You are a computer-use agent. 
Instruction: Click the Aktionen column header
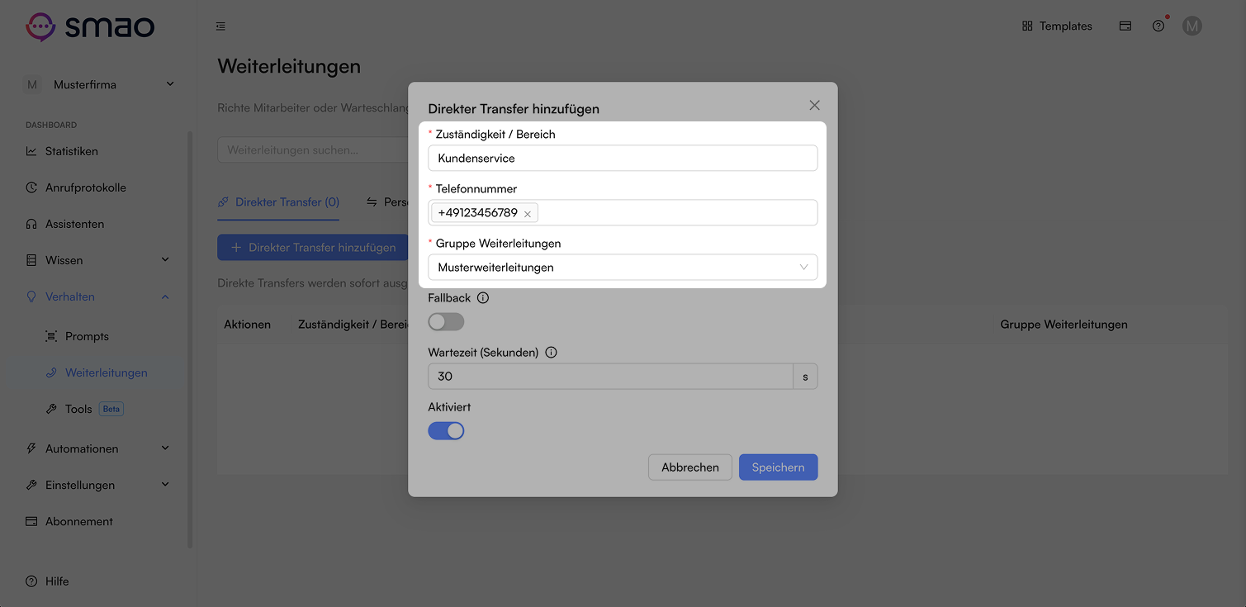247,325
